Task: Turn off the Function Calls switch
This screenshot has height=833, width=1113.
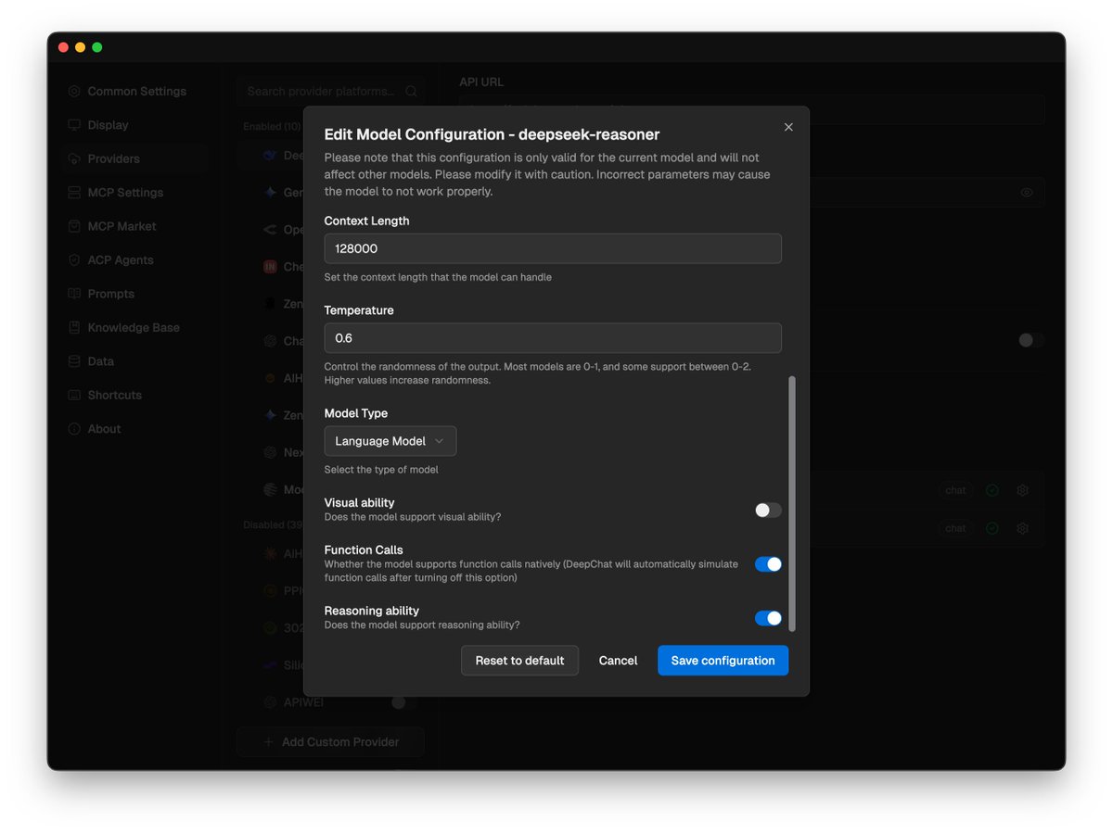Action: (x=768, y=564)
